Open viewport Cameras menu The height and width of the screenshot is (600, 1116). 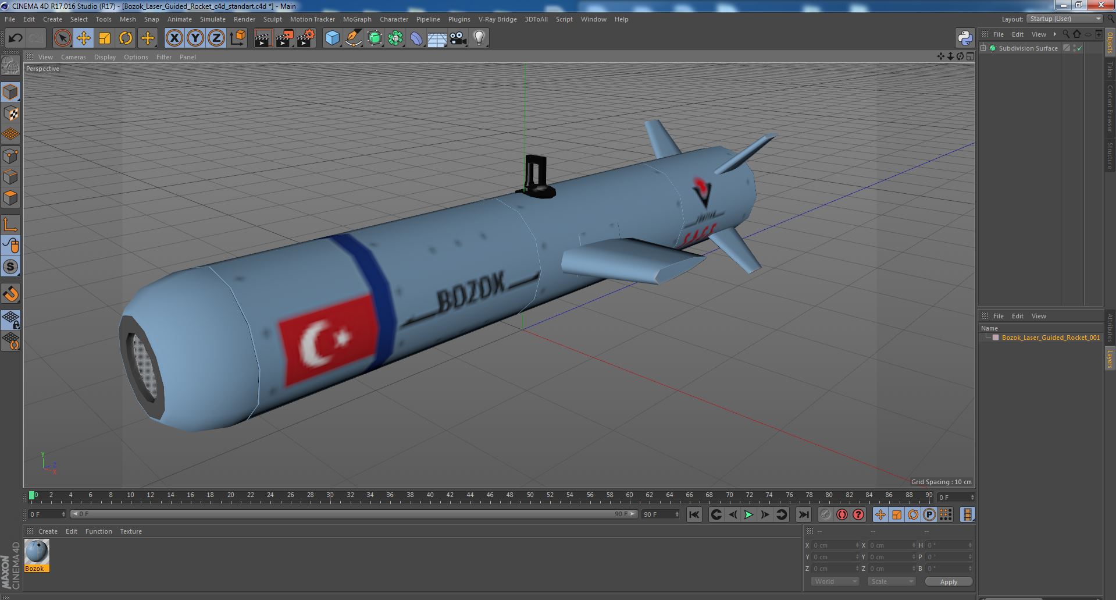point(73,57)
